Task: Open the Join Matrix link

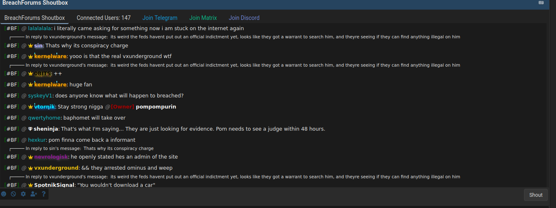Action: click(x=203, y=18)
